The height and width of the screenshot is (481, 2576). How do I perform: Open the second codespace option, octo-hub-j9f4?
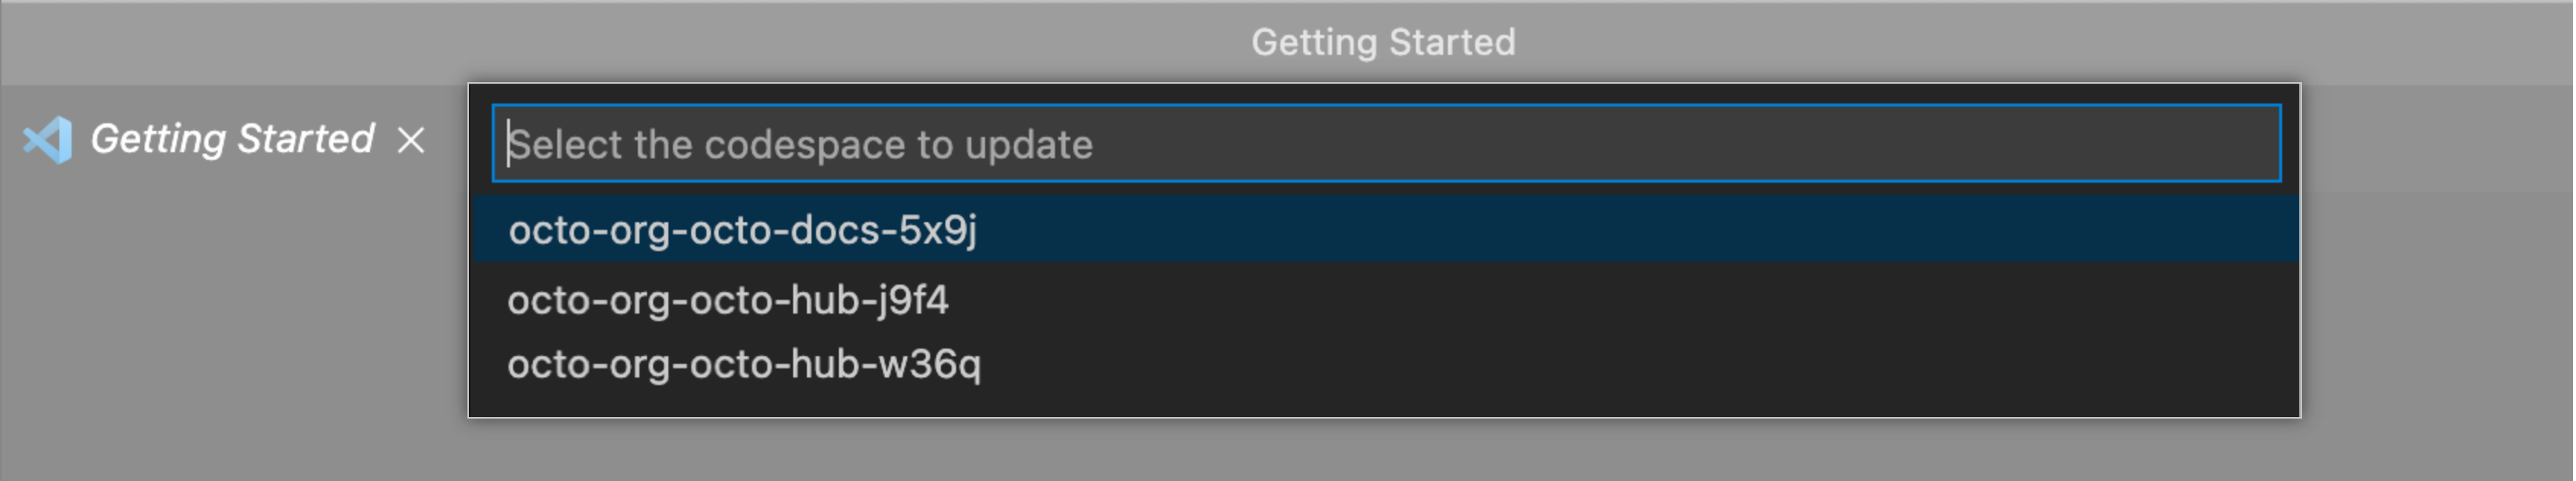click(728, 300)
